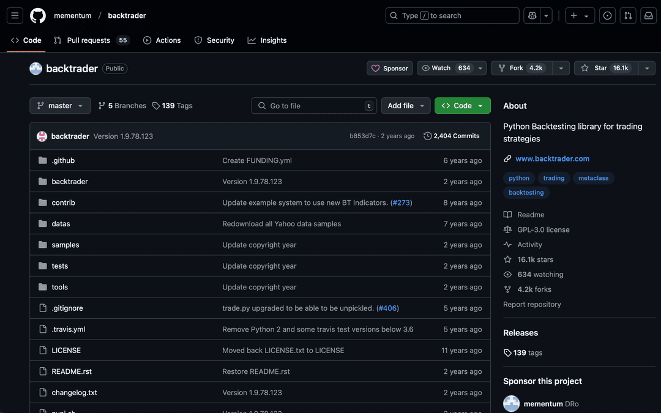Screen dimensions: 661x413
Task: Click the backtesting topic tag
Action: pos(526,193)
